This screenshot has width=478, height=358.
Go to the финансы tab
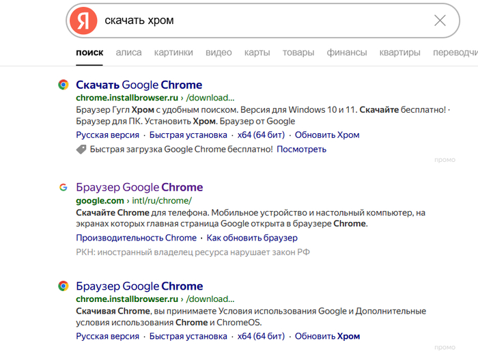(x=346, y=53)
